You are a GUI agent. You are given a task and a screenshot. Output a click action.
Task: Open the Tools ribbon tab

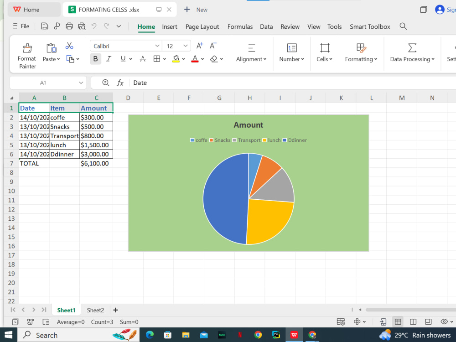pyautogui.click(x=334, y=26)
